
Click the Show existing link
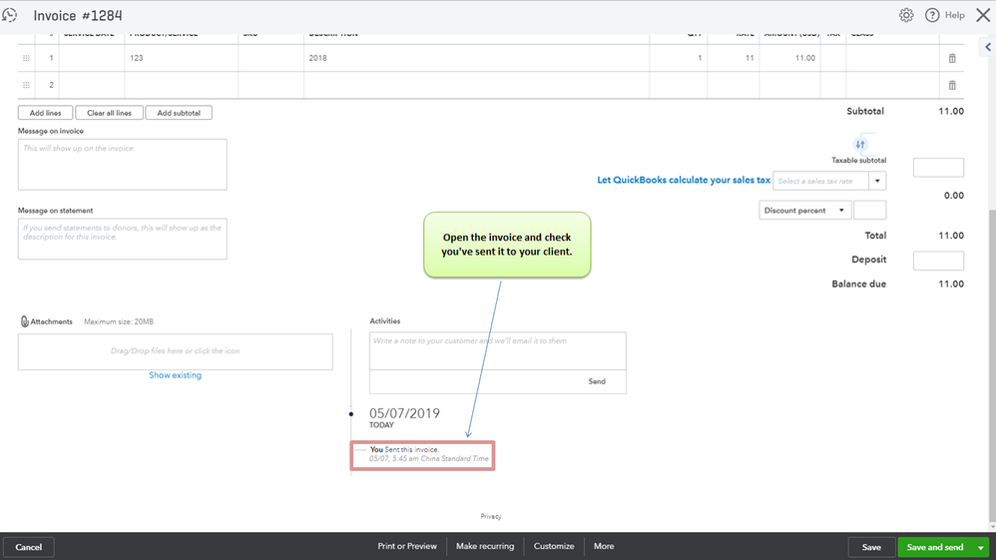[176, 375]
